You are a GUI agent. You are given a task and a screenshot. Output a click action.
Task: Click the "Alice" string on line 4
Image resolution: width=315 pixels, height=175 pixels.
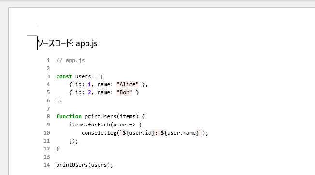click(x=128, y=85)
